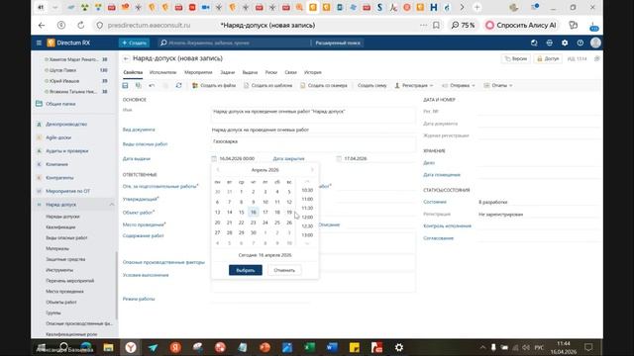634x356 pixels.
Task: Open the Регистрация dropdown
Action: click(x=414, y=86)
